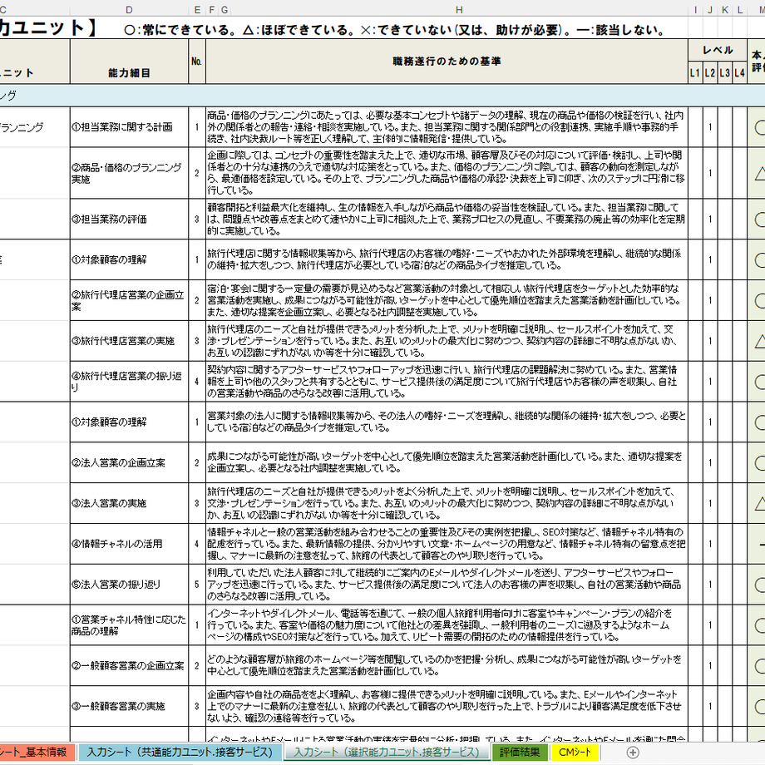765x765 pixels.
Task: Click criteria text starting 宿泊・宴会に関する一定量の需要
Action: (447, 300)
